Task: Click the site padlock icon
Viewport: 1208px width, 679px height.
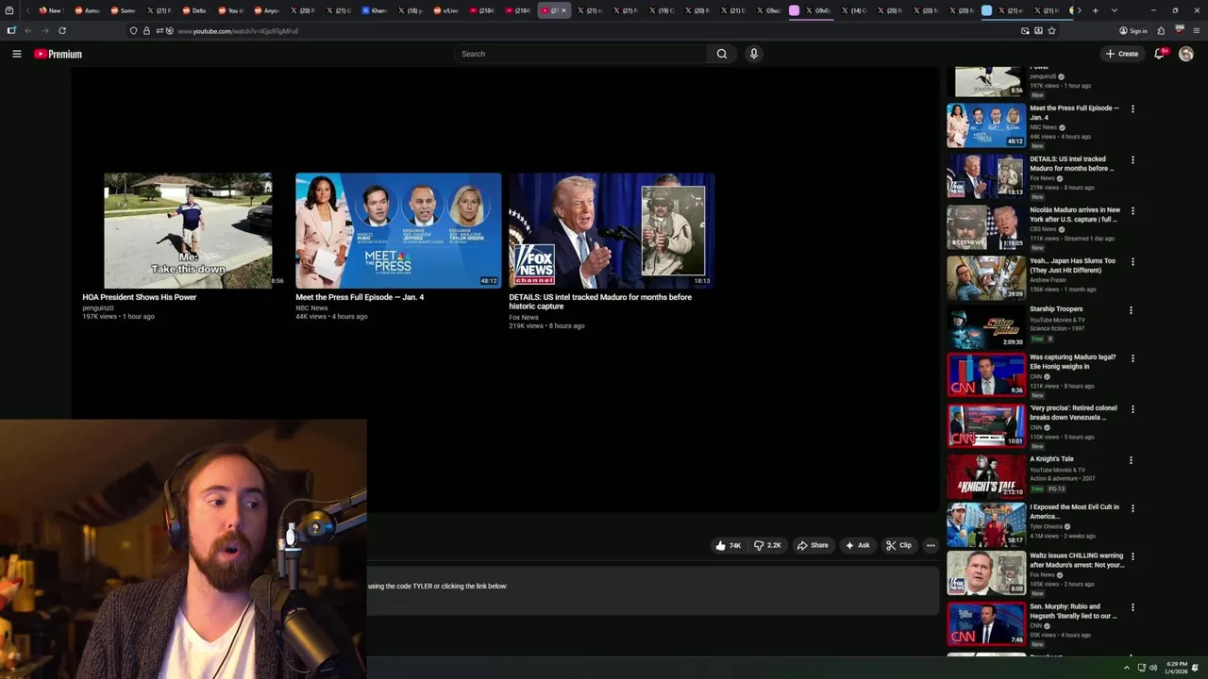Action: pyautogui.click(x=146, y=31)
